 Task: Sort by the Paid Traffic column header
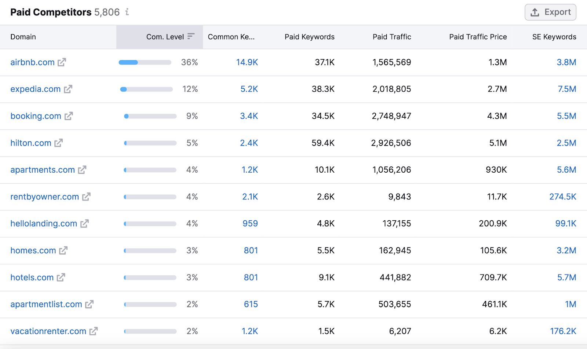pyautogui.click(x=392, y=37)
